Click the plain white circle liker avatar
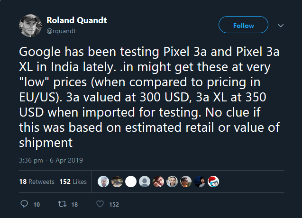The height and width of the screenshot is (218, 302). pyautogui.click(x=131, y=182)
